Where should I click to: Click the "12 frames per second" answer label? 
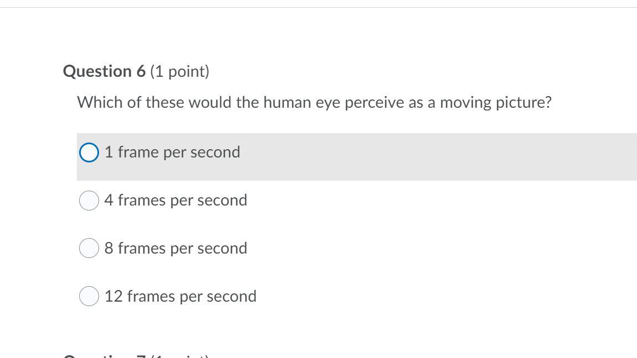180,296
